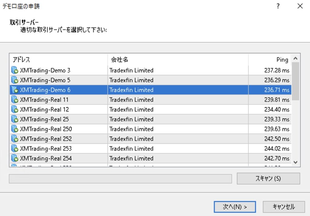Click the 234.40 ms ping value

pos(277,109)
